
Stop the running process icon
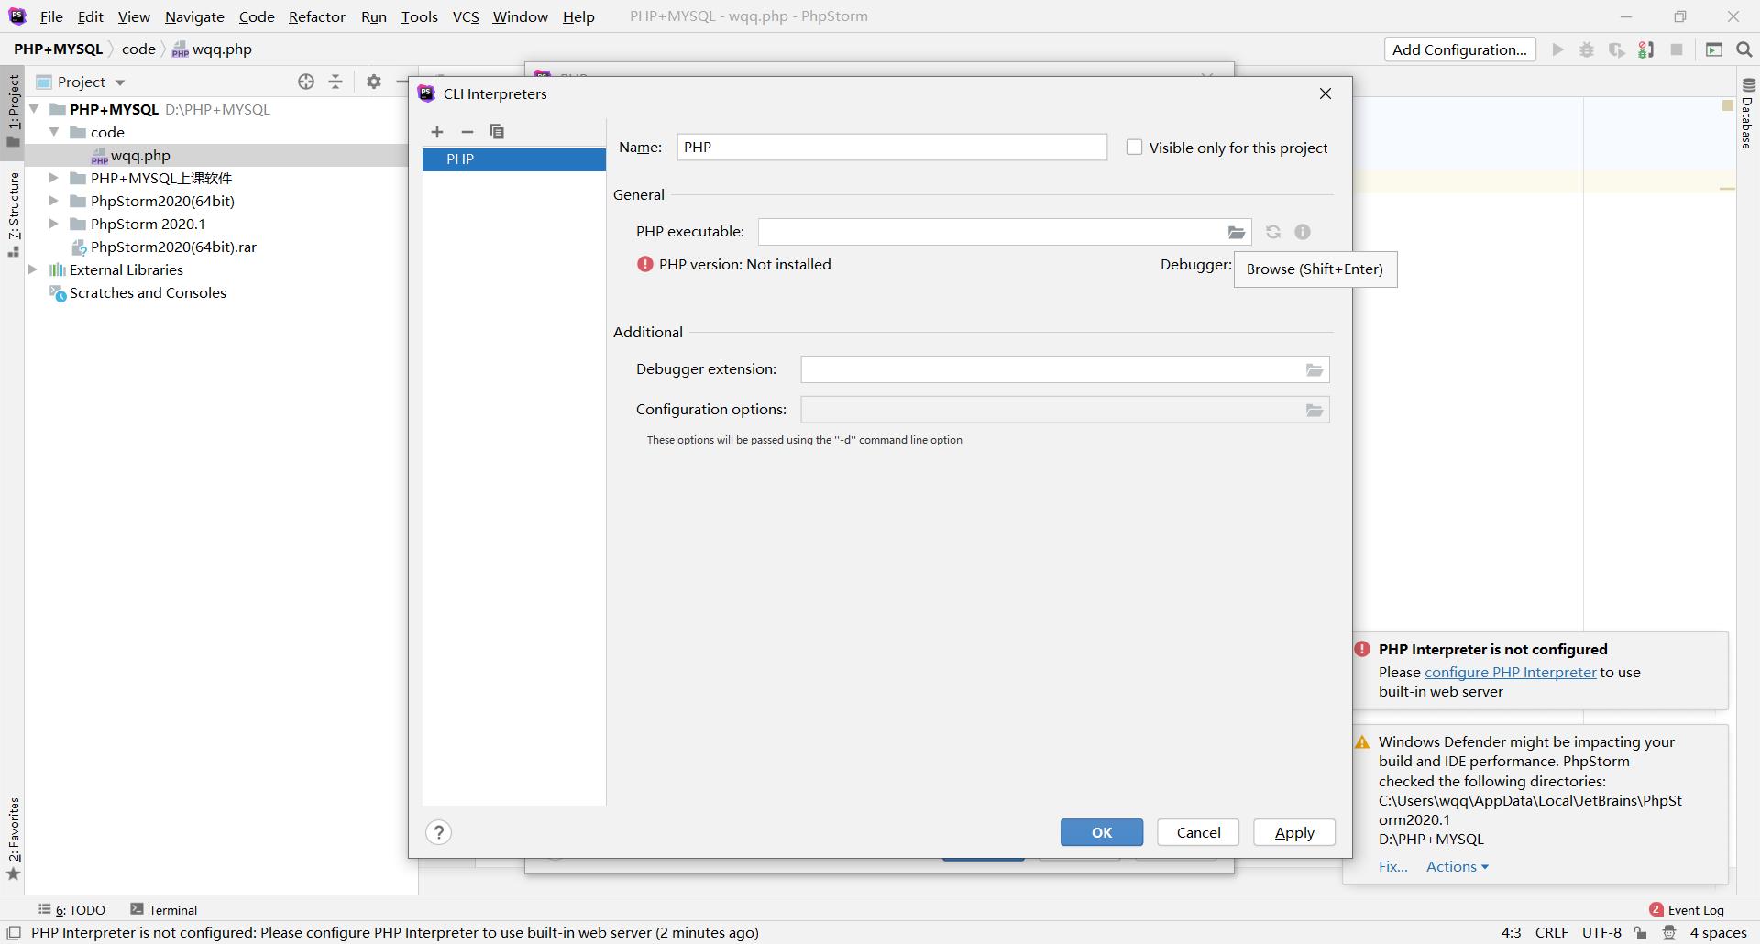click(1677, 49)
